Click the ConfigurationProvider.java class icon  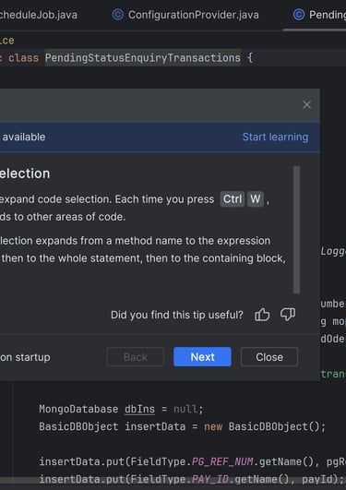click(118, 15)
